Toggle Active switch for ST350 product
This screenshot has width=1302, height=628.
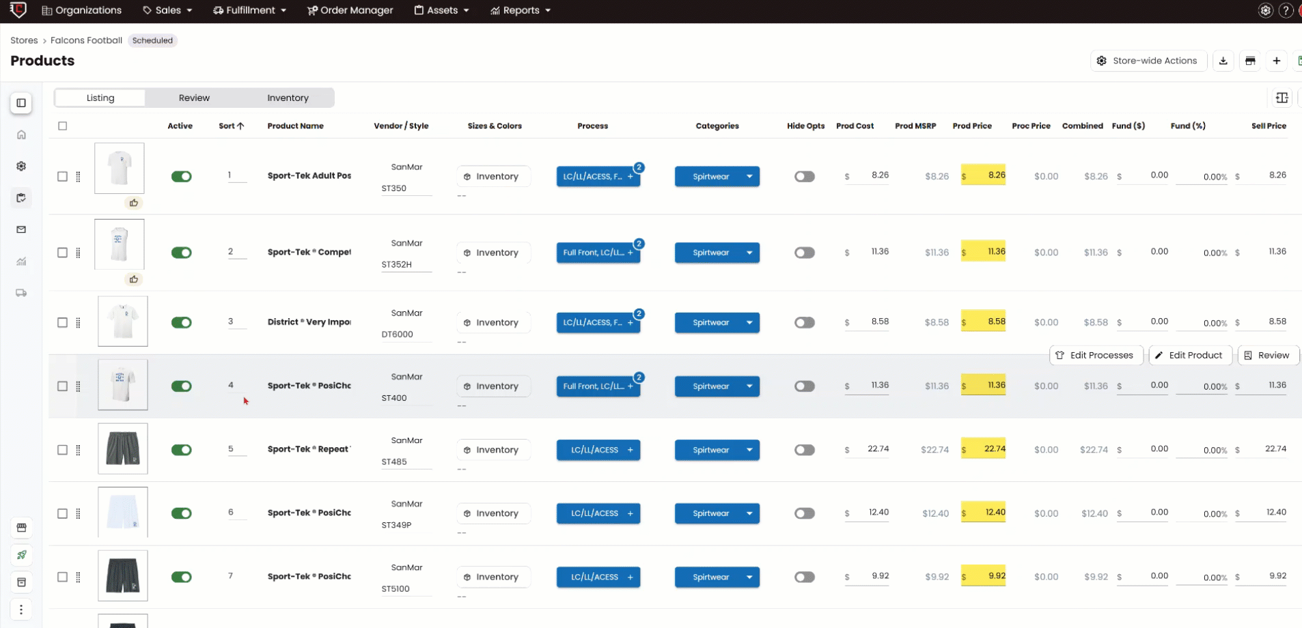coord(181,177)
